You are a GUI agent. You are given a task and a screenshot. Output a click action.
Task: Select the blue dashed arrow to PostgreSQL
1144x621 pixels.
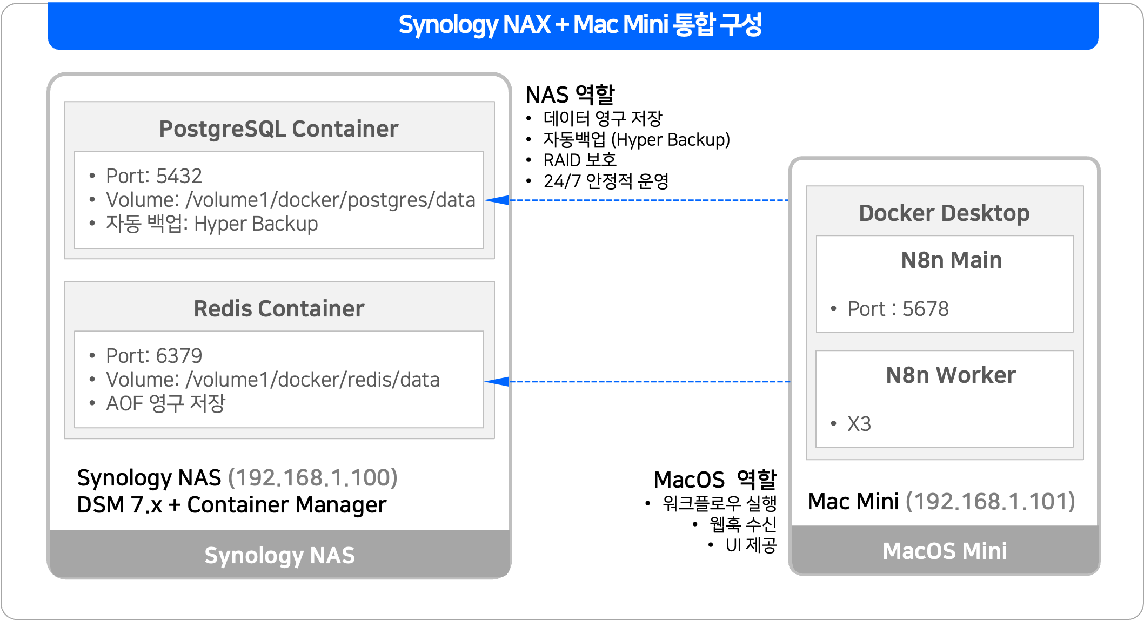(x=638, y=200)
